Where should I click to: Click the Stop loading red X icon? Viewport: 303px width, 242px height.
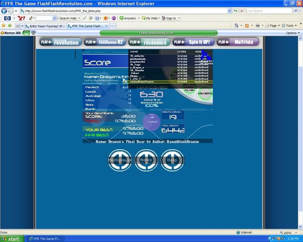point(242,11)
